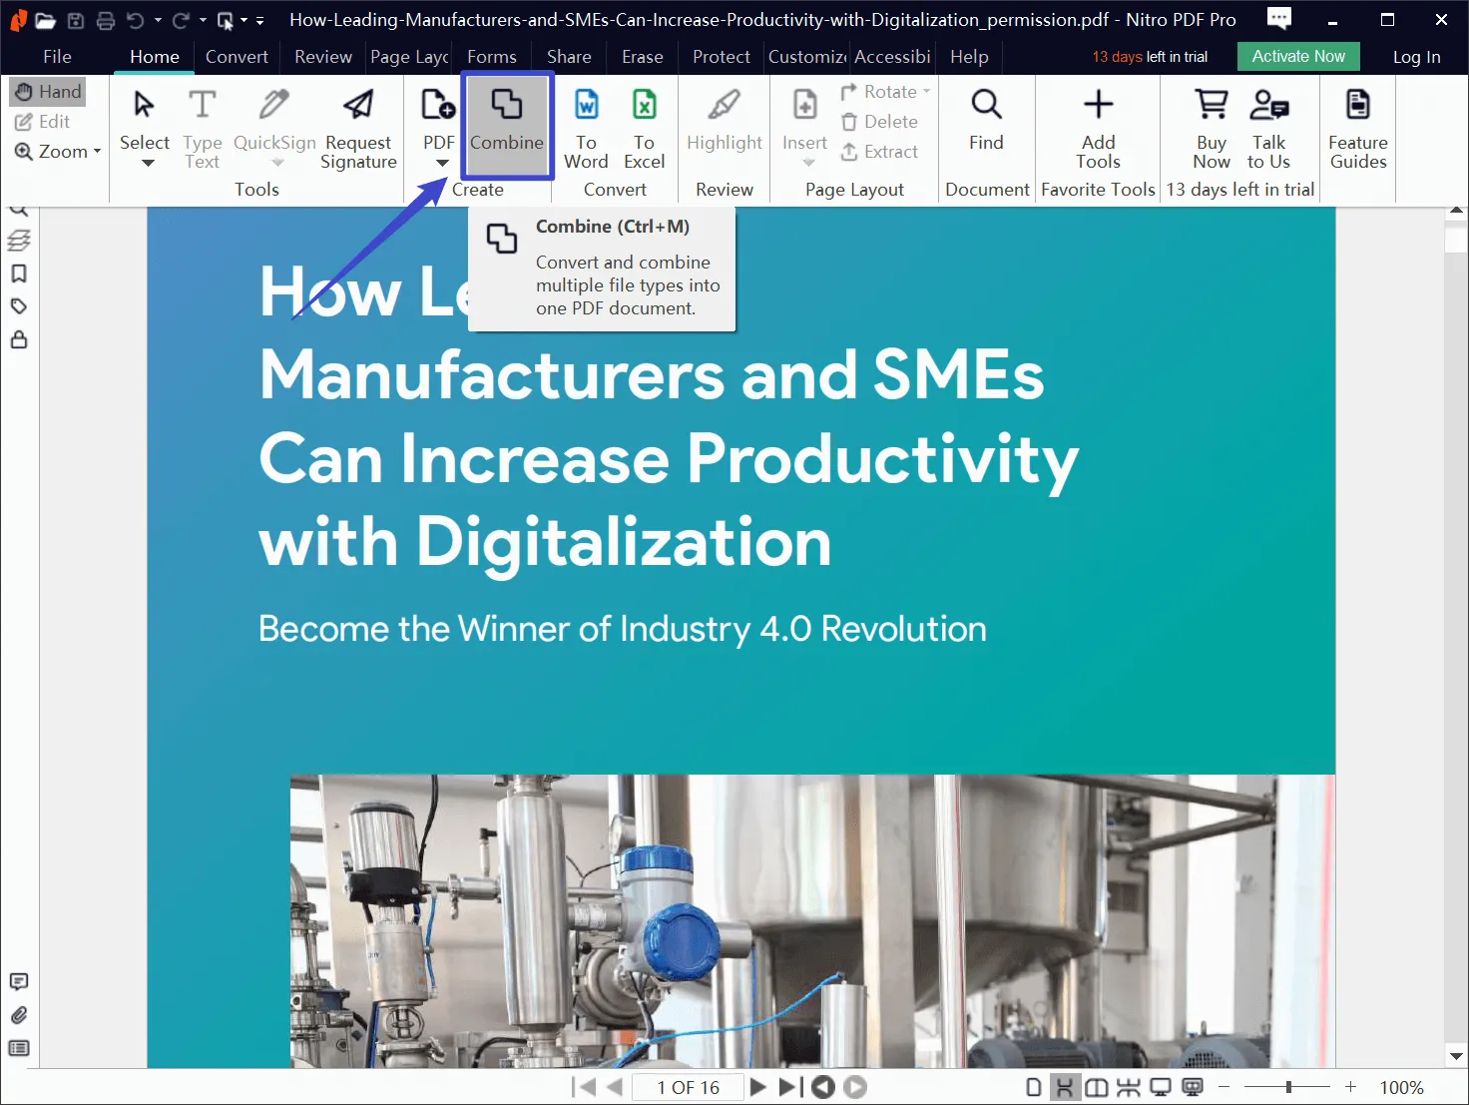
Task: Open the Request Signature tool
Action: tap(358, 129)
